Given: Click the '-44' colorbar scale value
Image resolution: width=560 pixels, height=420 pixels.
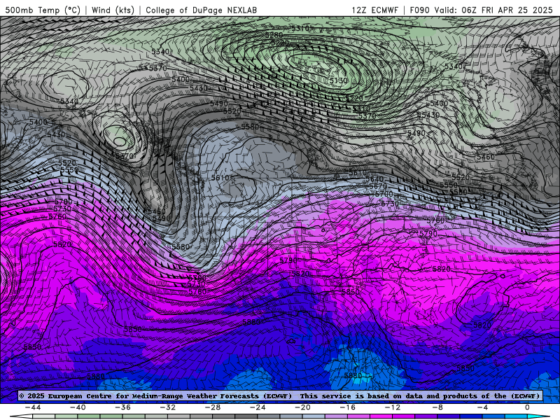Looking at the screenshot, I should click(x=33, y=407).
